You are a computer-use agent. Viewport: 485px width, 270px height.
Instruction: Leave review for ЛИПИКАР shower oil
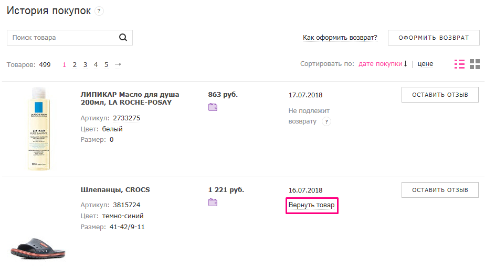pos(440,95)
